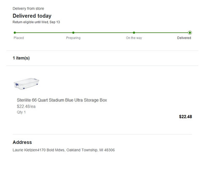Click the 1 item(s) header

tap(21, 58)
